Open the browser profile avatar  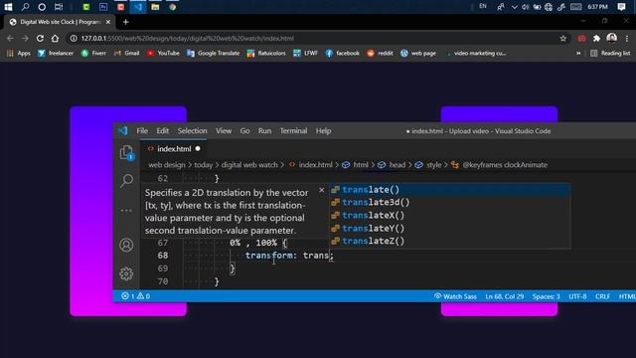coord(612,38)
